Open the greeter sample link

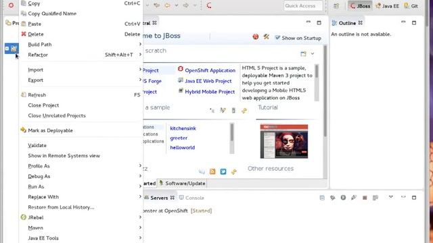coord(179,138)
